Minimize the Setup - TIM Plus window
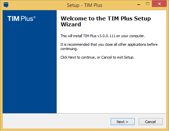 point(139,5)
